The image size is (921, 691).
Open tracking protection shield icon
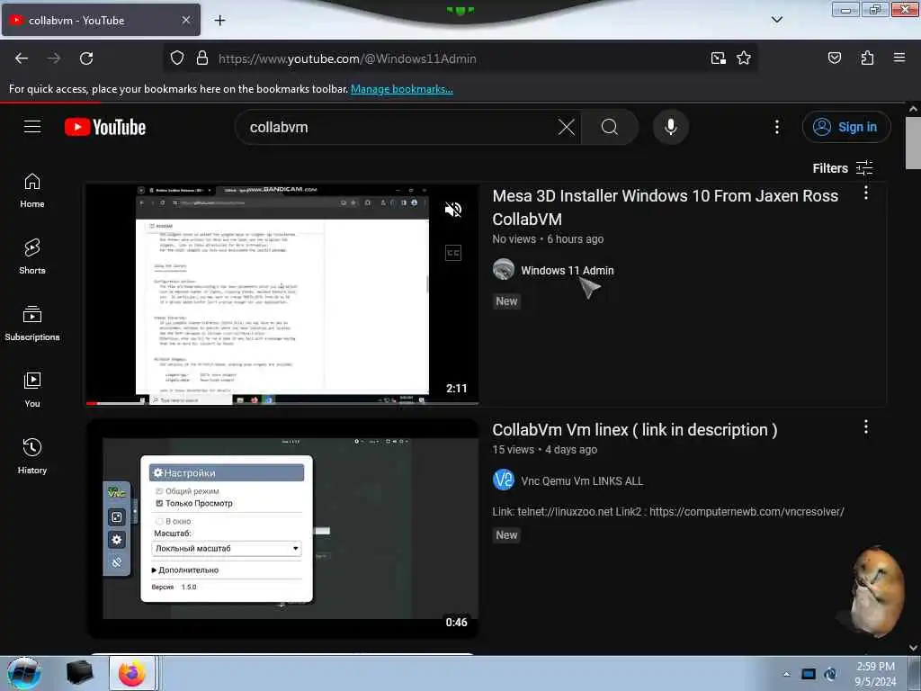[x=177, y=58]
